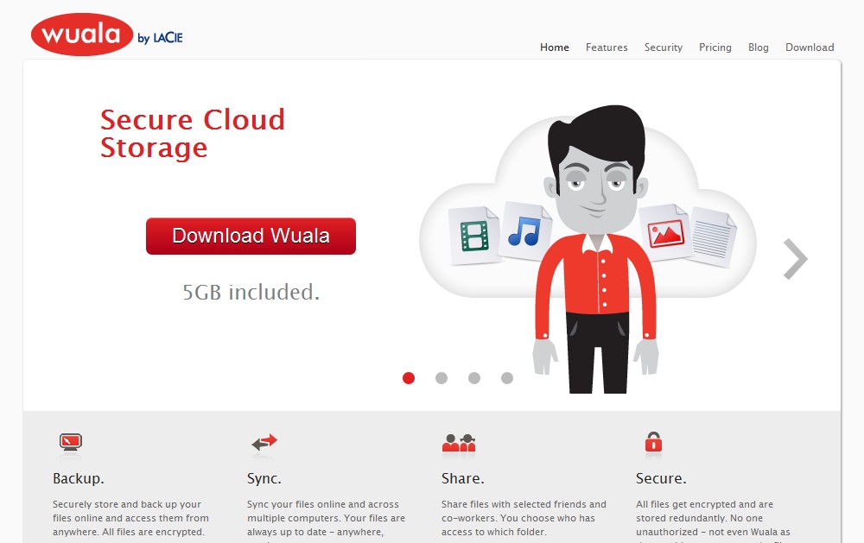The width and height of the screenshot is (864, 543).
Task: Open the Features page
Action: click(x=607, y=47)
